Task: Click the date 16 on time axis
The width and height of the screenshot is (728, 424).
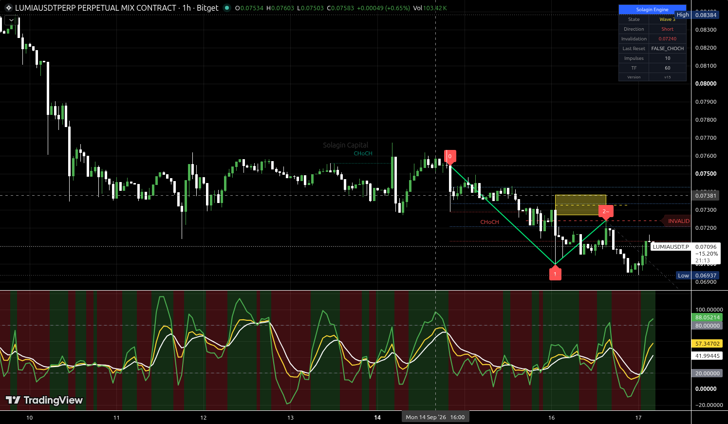Action: (x=551, y=418)
